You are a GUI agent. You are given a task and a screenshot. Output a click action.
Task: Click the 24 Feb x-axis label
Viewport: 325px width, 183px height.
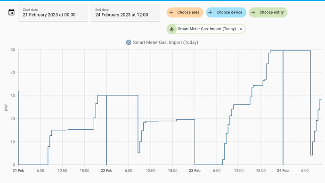tap(283, 171)
